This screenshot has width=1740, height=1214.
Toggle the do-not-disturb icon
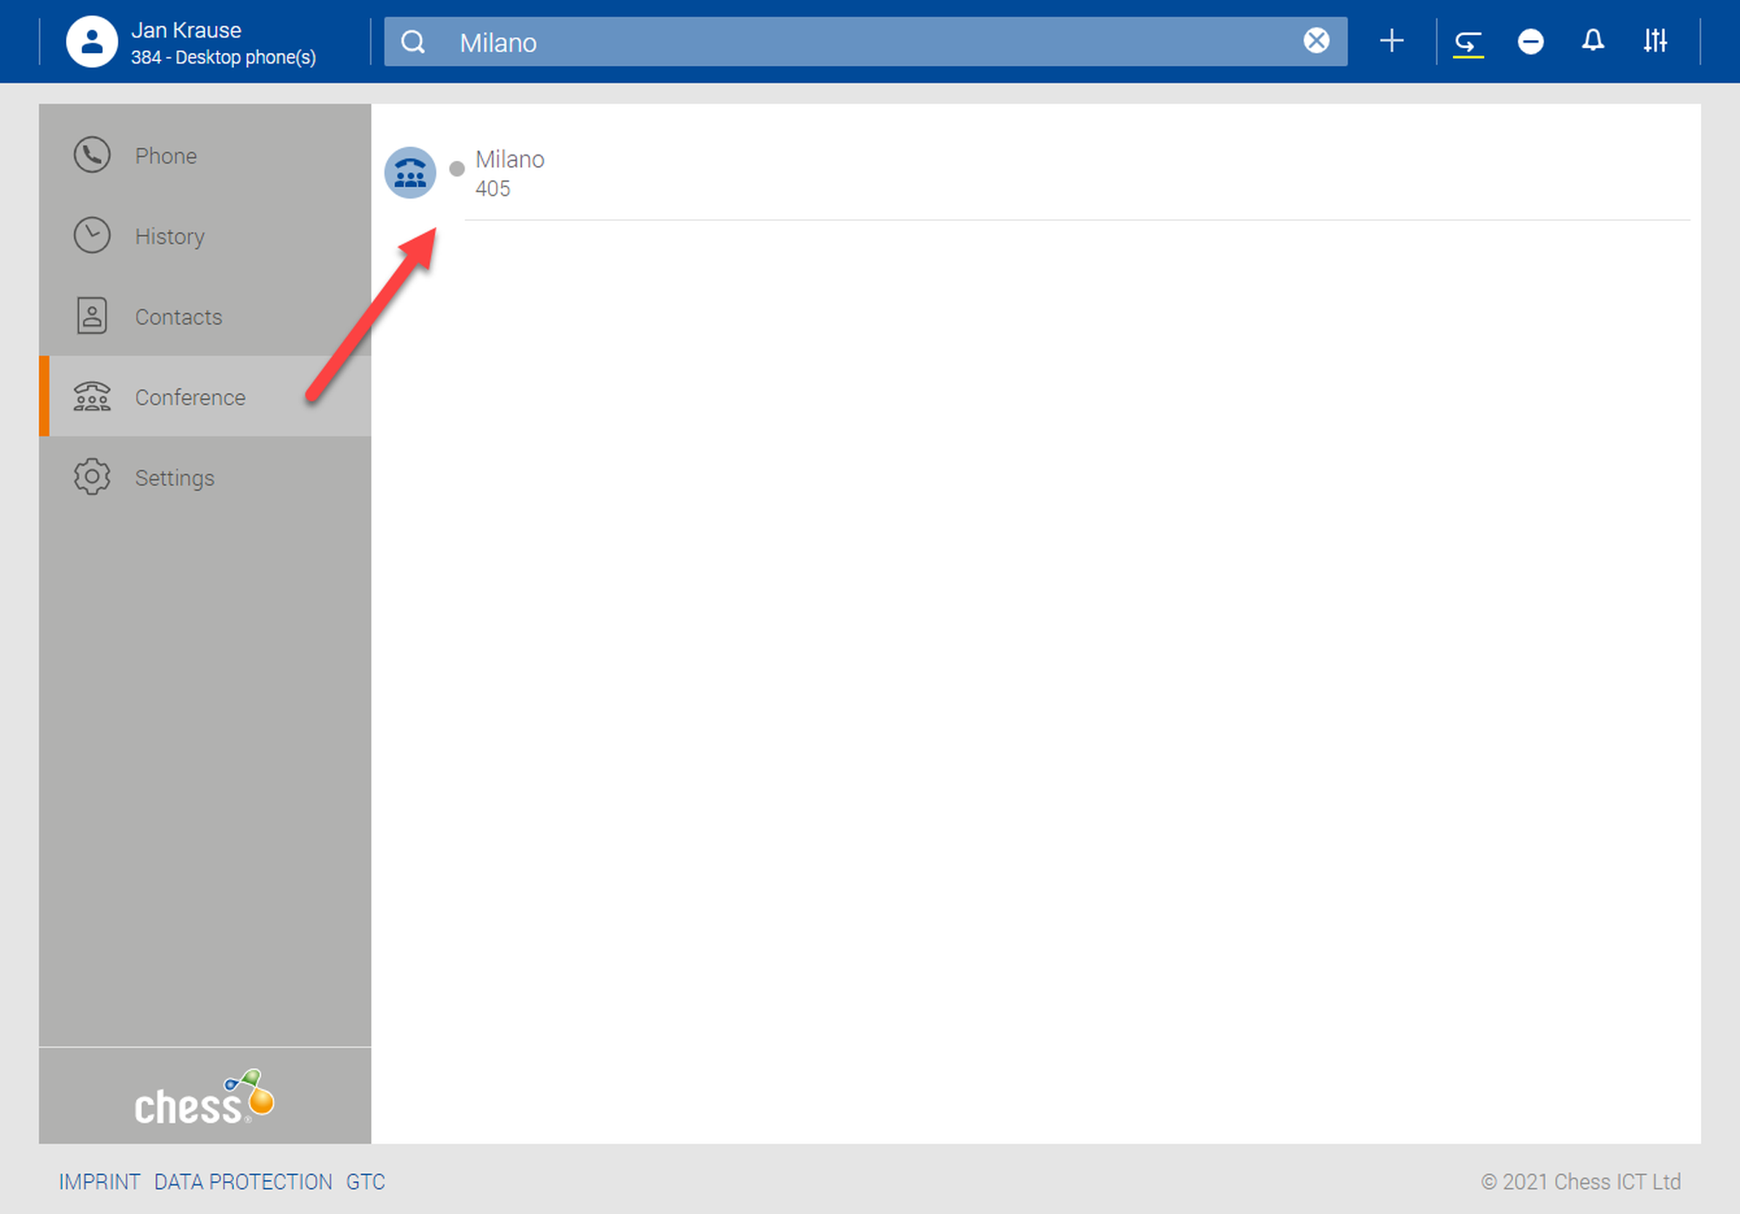(x=1530, y=41)
